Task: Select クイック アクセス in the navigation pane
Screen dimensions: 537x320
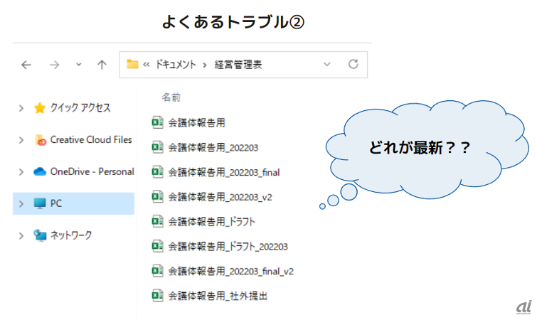Action: point(80,108)
